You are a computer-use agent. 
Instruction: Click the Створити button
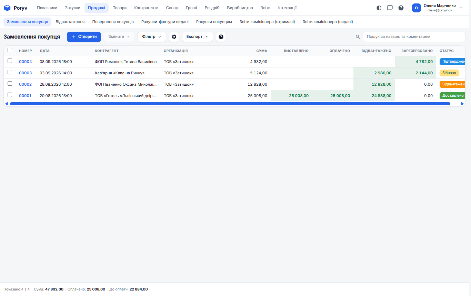click(x=84, y=37)
